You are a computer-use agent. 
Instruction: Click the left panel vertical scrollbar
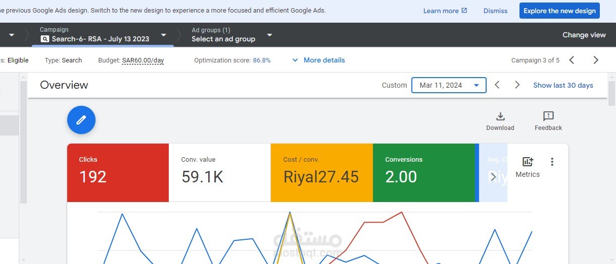23,141
